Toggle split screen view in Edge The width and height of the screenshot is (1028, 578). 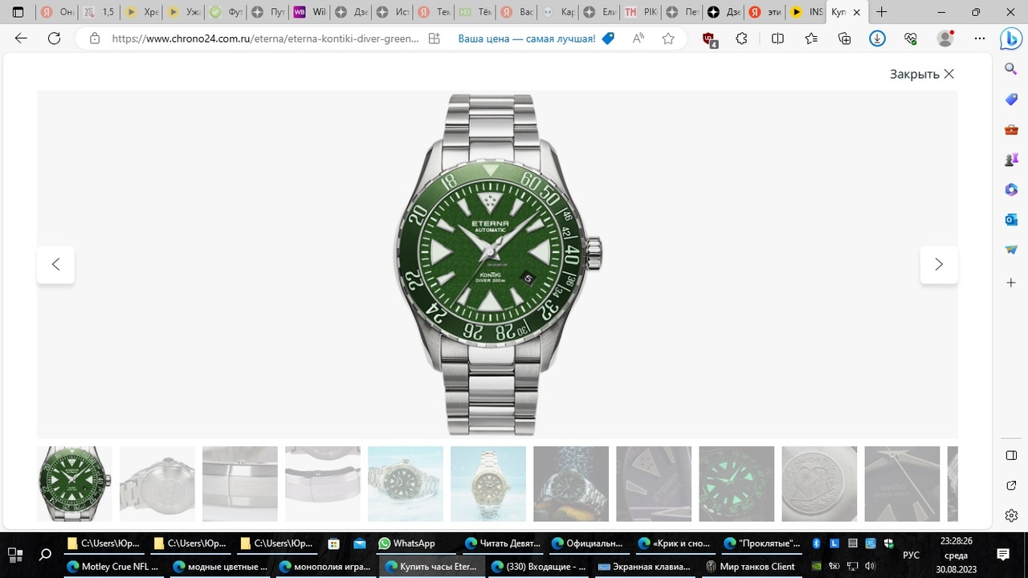click(777, 39)
